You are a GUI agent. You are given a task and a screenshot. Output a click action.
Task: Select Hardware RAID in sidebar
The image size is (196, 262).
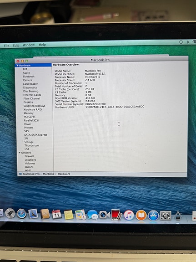33,109
